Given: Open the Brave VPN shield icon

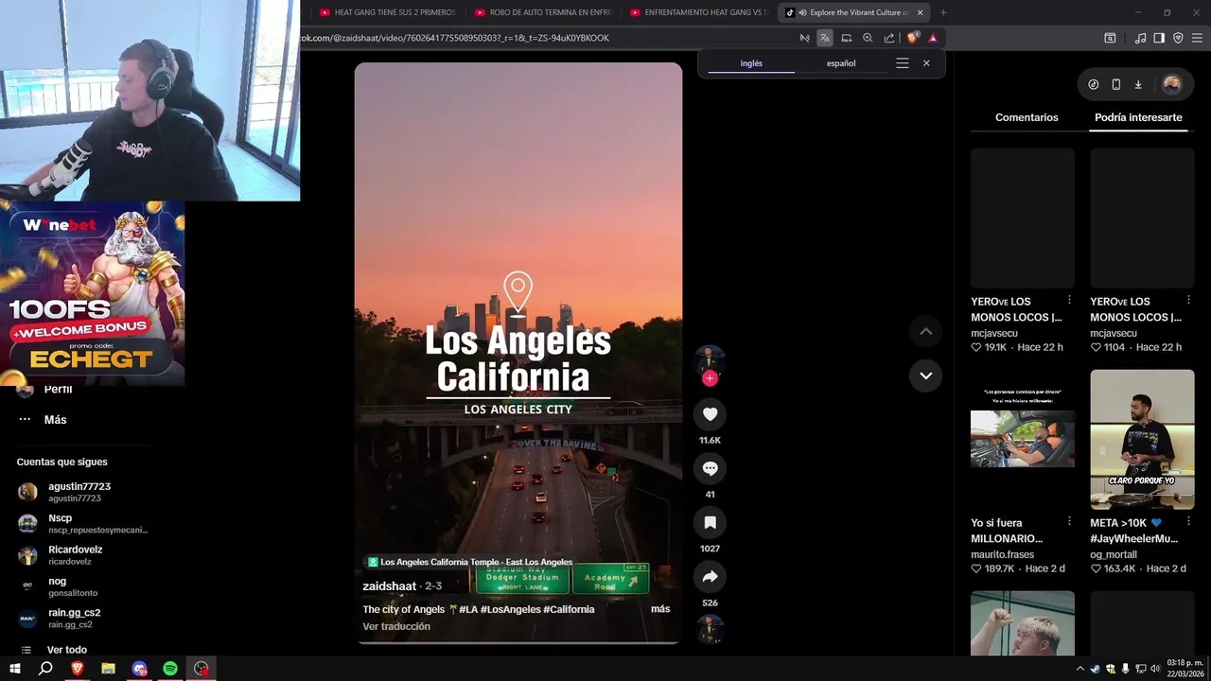Looking at the screenshot, I should (x=1178, y=38).
